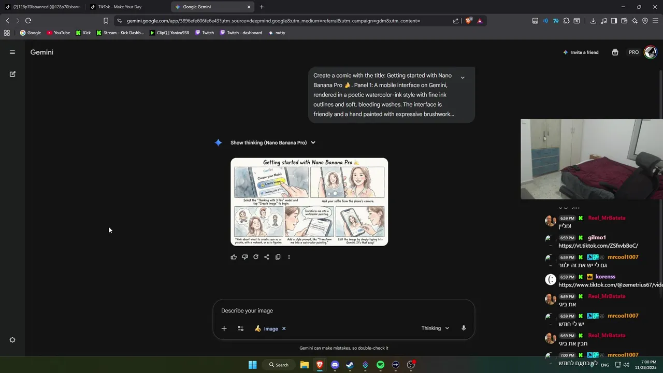Open the Kick bookmark
Image resolution: width=663 pixels, height=373 pixels.
coord(83,33)
